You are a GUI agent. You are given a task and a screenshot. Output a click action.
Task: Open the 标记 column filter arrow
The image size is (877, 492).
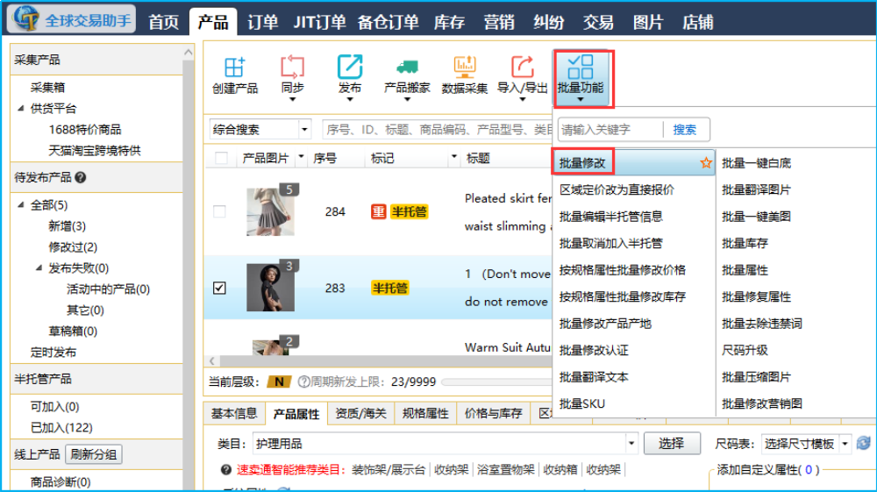[453, 157]
